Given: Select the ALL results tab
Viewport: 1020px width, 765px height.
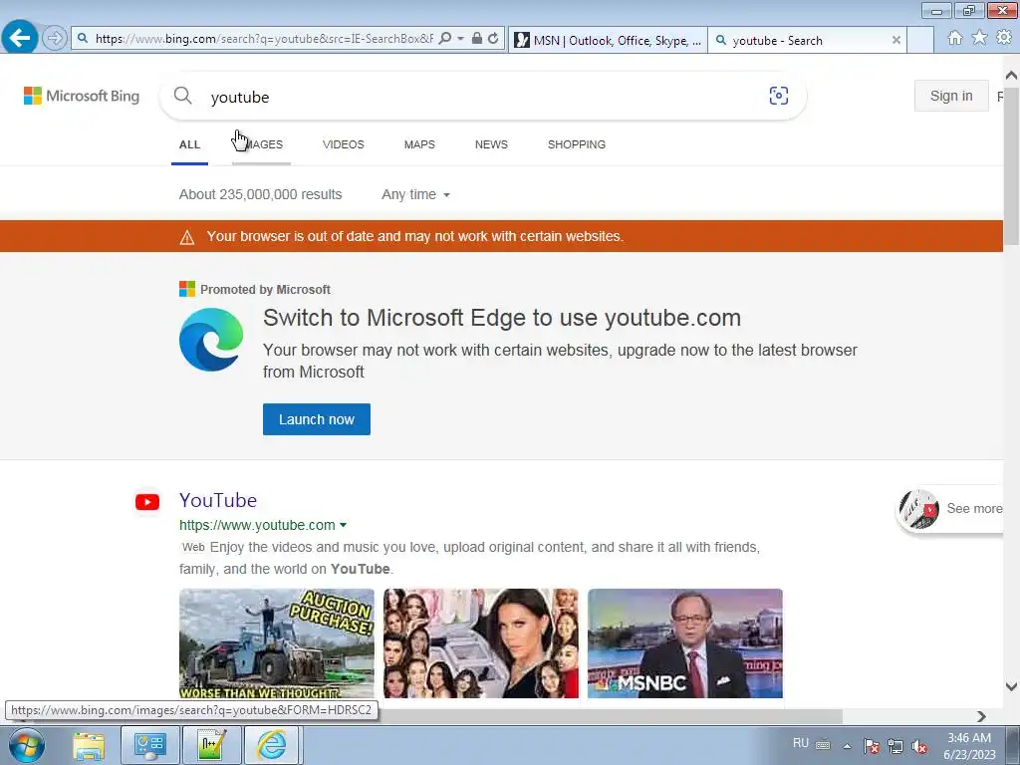Looking at the screenshot, I should 189,144.
